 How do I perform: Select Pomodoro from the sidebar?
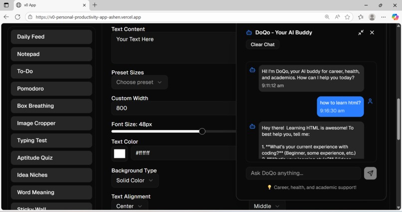pyautogui.click(x=51, y=89)
